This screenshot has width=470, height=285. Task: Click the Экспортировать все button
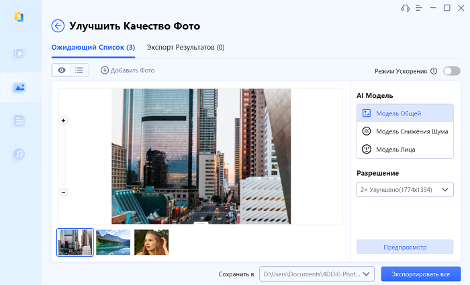tap(420, 274)
